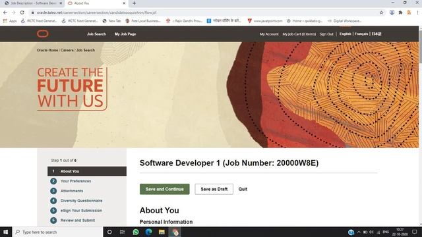Click battery icon in system tray
This screenshot has height=237, width=422.
coord(365,232)
